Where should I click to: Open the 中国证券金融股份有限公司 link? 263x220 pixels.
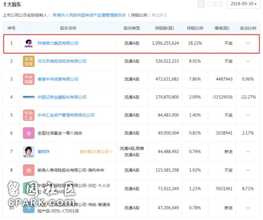[x=62, y=97]
